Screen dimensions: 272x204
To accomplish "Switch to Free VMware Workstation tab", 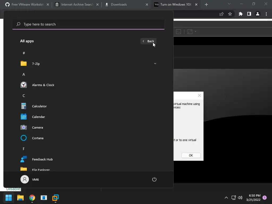I will click(27, 5).
